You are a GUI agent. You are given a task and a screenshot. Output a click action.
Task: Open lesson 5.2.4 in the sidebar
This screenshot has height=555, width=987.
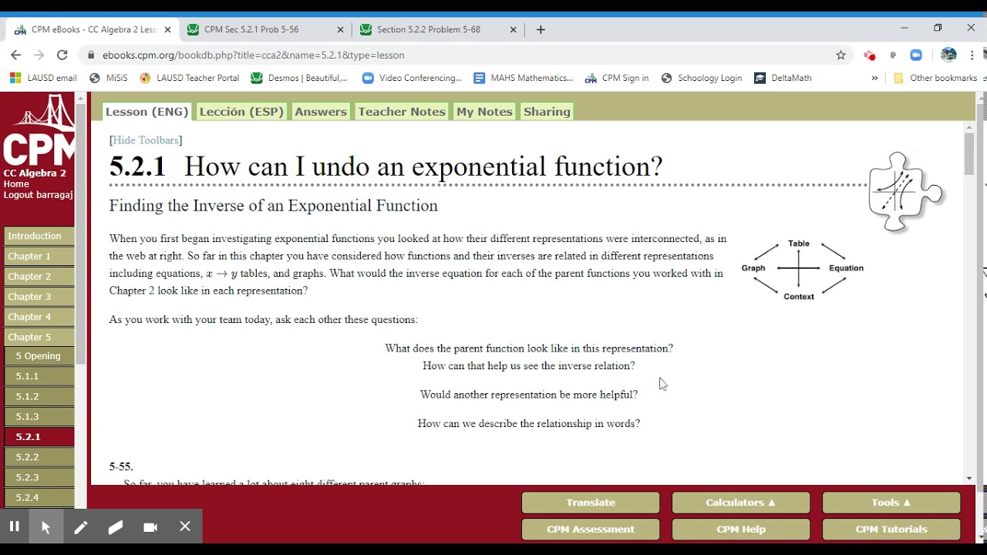point(39,497)
